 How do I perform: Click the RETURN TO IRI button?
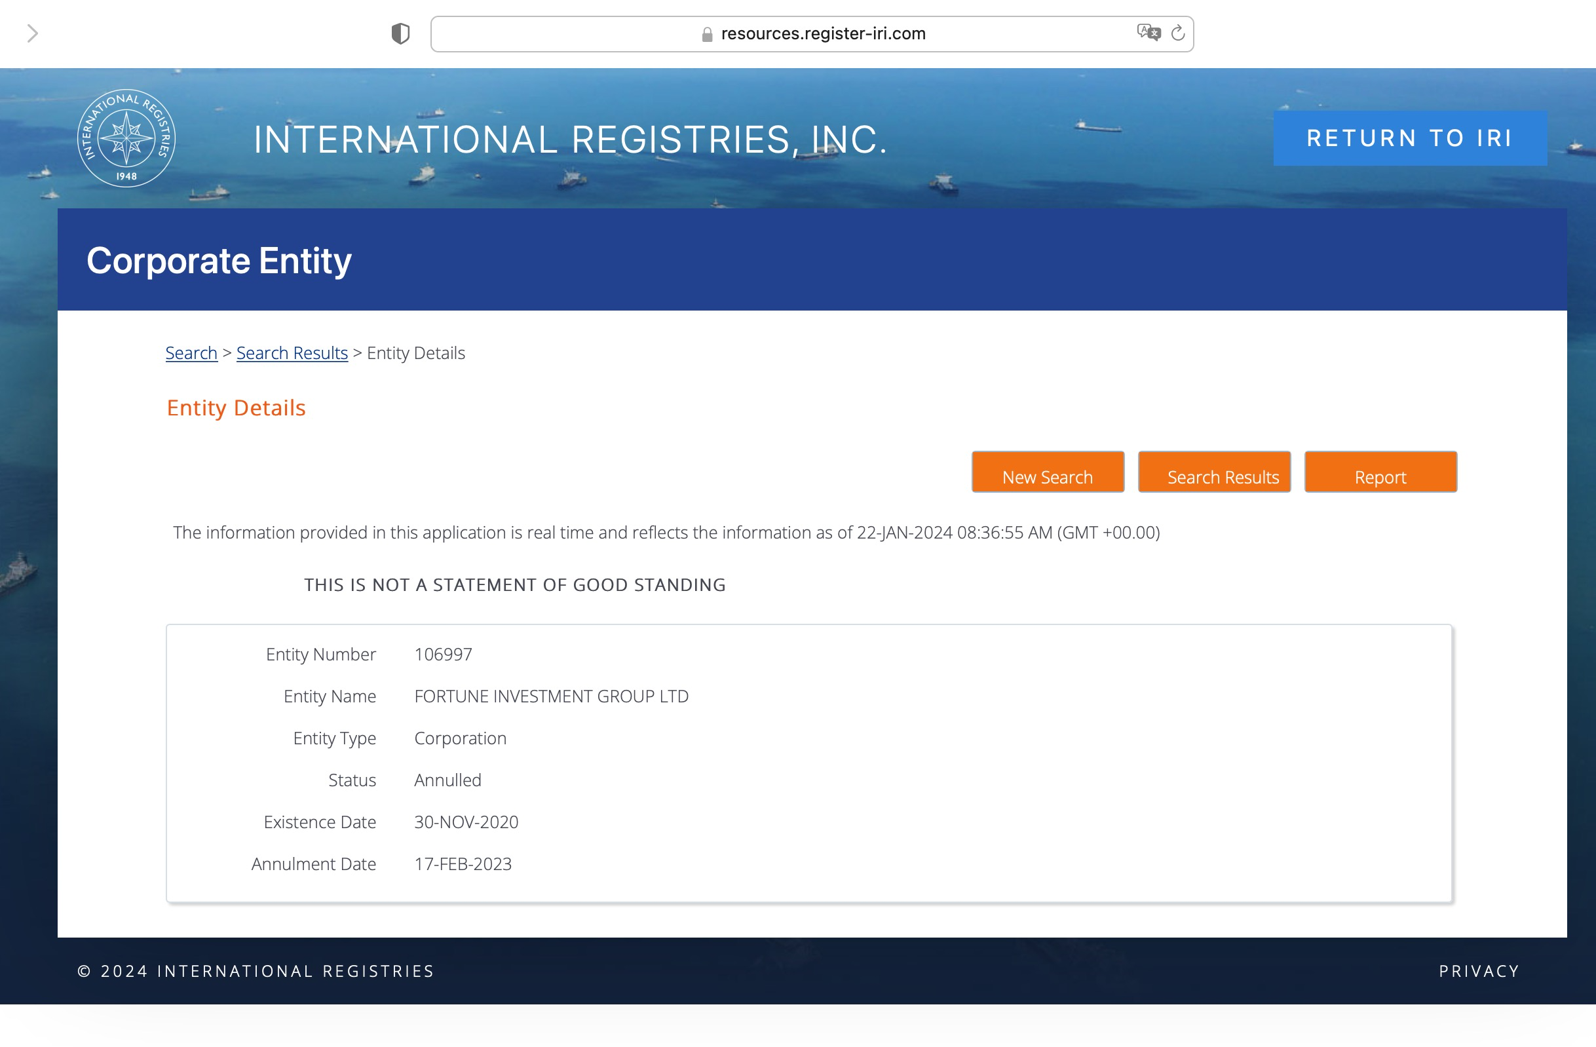pos(1409,138)
